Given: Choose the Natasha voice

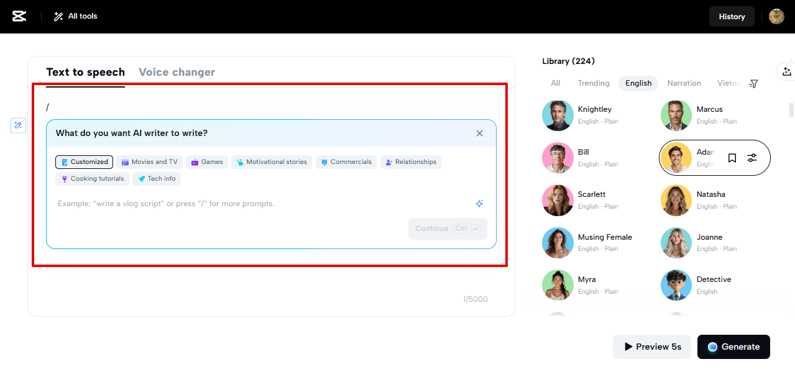Looking at the screenshot, I should click(x=715, y=200).
